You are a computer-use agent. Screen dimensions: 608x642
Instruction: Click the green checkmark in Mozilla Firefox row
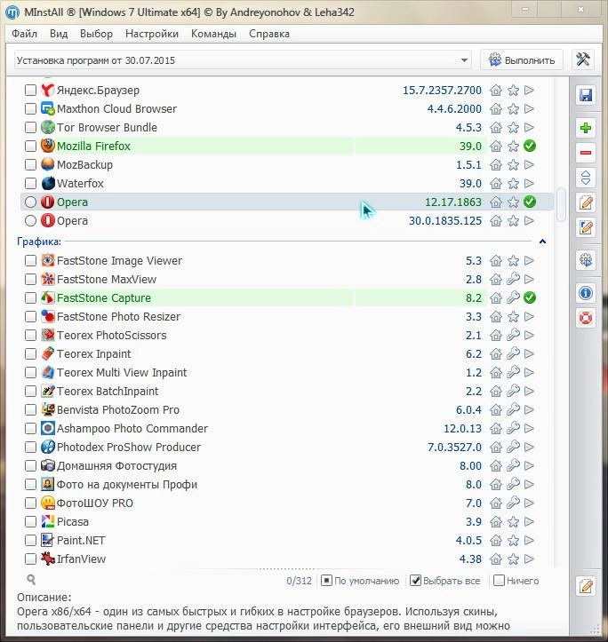click(x=530, y=146)
